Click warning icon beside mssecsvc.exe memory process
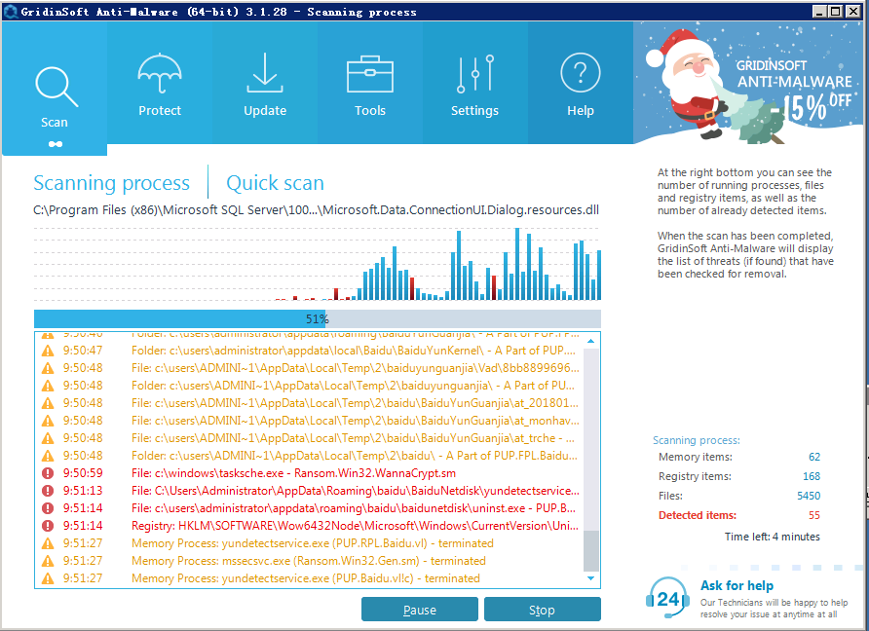 coord(48,561)
